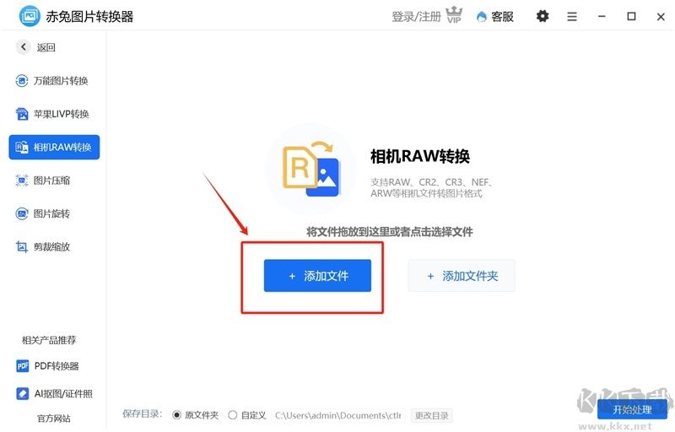
Task: Click the 支持RAW、CR2、CR3 description text
Action: pyautogui.click(x=431, y=187)
